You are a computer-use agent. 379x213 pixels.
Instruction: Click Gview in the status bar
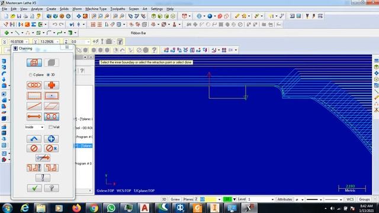[175, 199]
